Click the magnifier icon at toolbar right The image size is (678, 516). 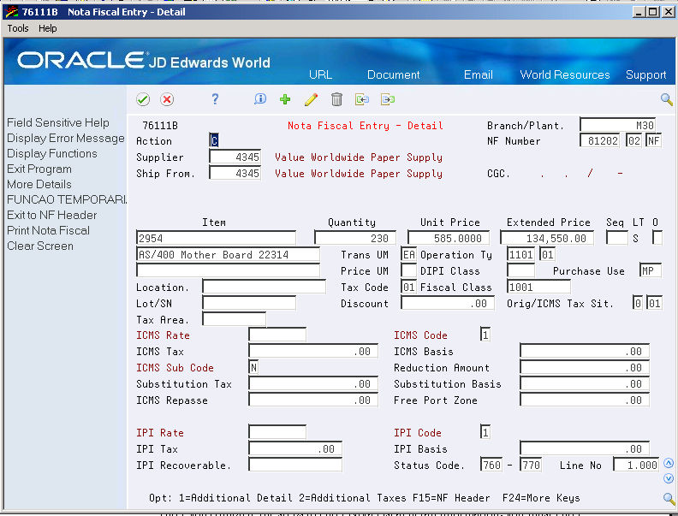coord(666,99)
